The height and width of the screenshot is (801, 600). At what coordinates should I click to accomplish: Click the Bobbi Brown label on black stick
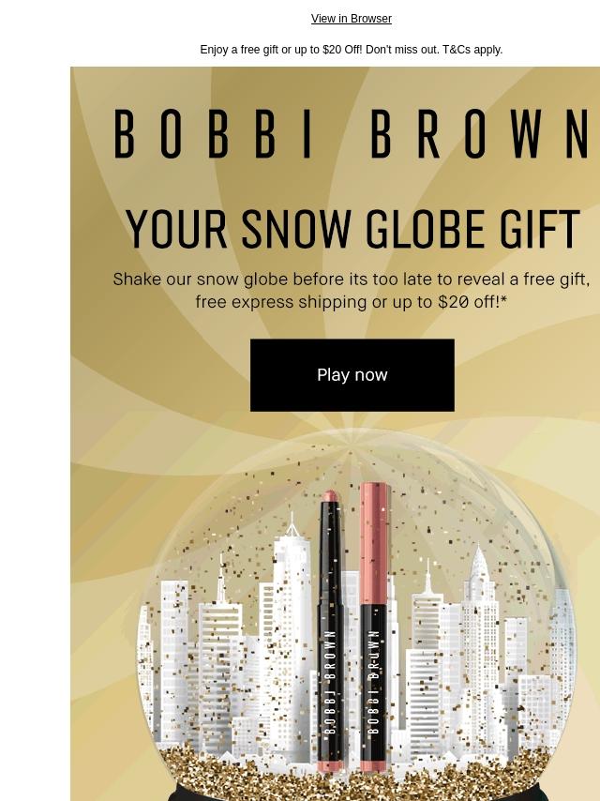coord(330,682)
